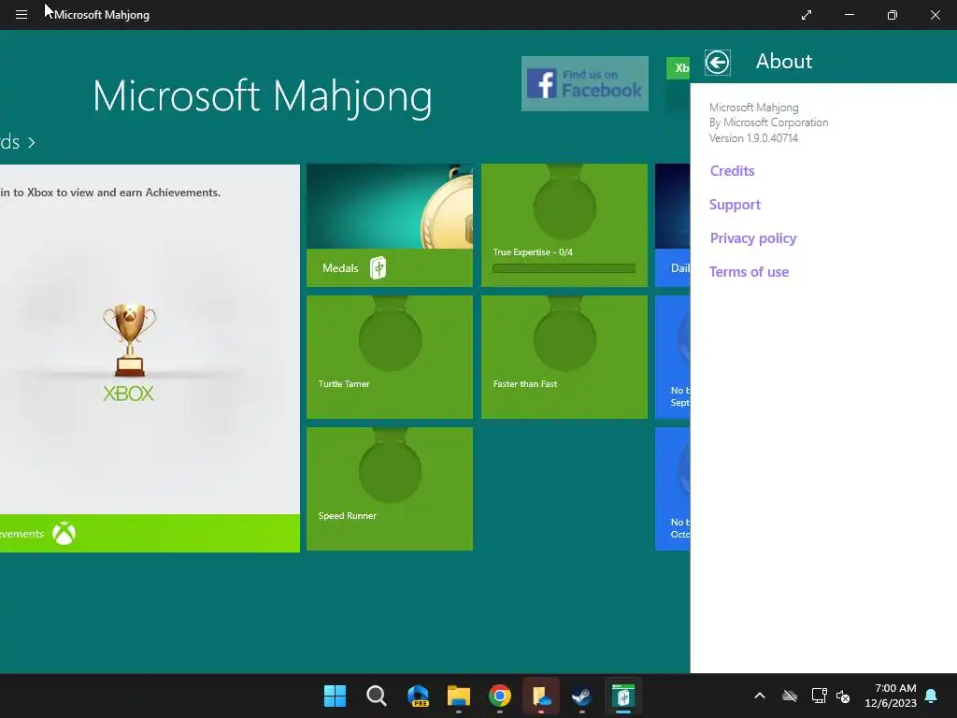Show hidden system tray icons

click(760, 696)
